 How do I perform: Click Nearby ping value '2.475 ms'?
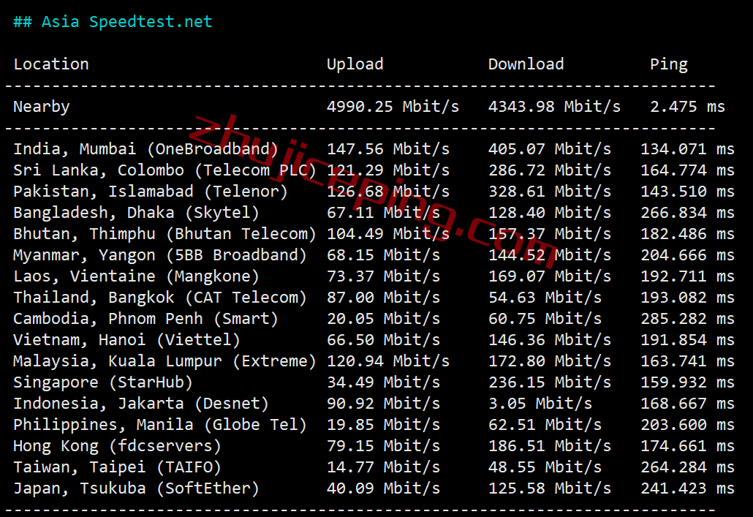(x=687, y=107)
